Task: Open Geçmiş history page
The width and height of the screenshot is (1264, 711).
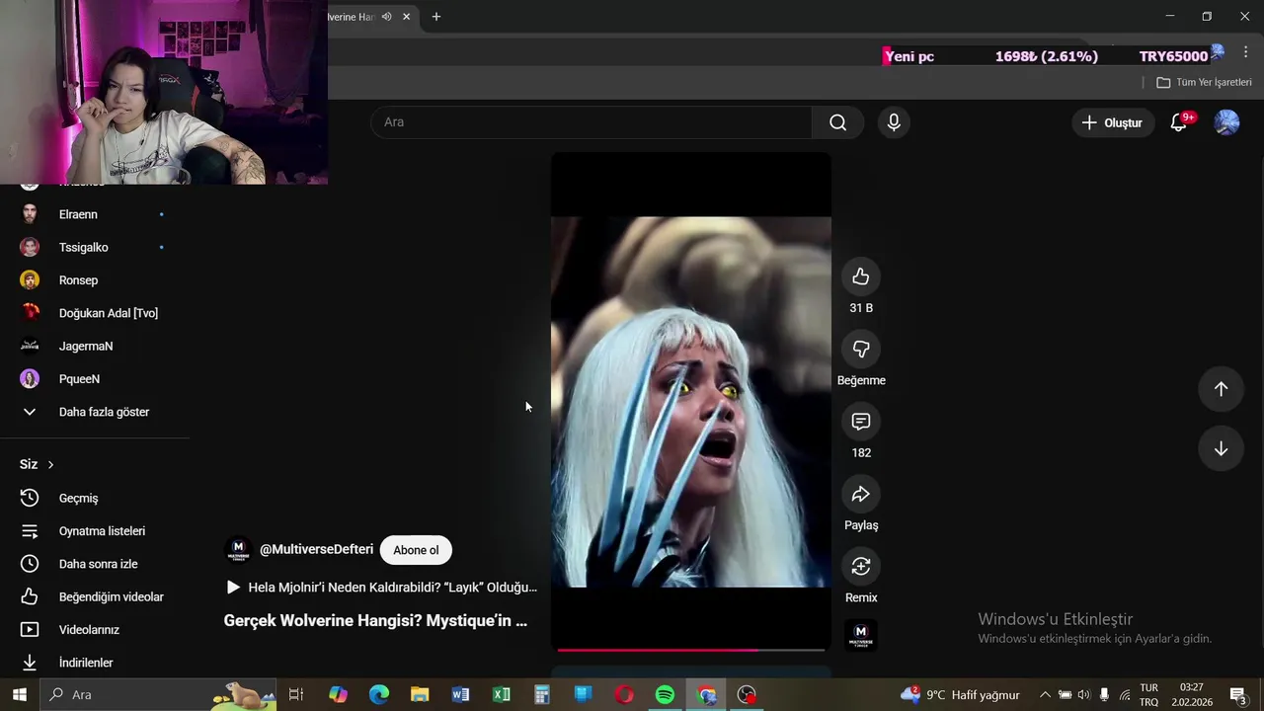Action: click(x=94, y=498)
